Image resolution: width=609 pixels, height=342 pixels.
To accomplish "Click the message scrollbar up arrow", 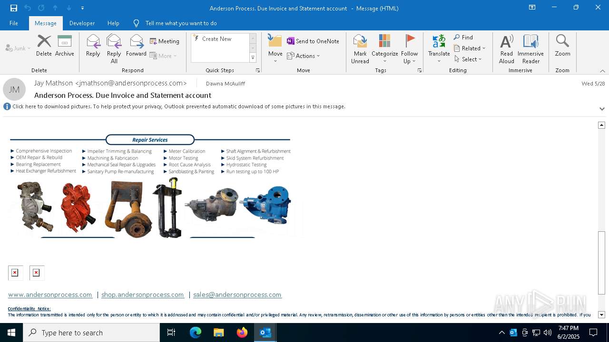I will (601, 125).
